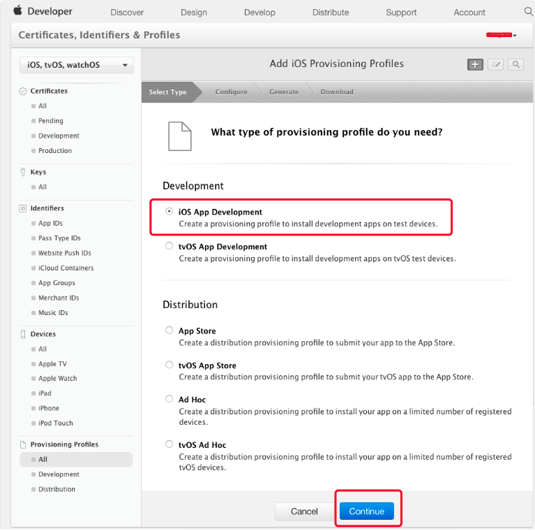Click the Provisioning Profiles document icon
Screen dimensions: 535x531
coord(23,444)
